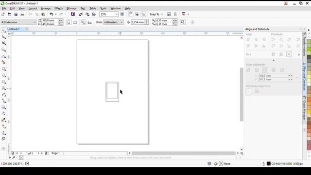This screenshot has height=175, width=311.
Task: Select the Page 1 tab
Action: pyautogui.click(x=55, y=153)
